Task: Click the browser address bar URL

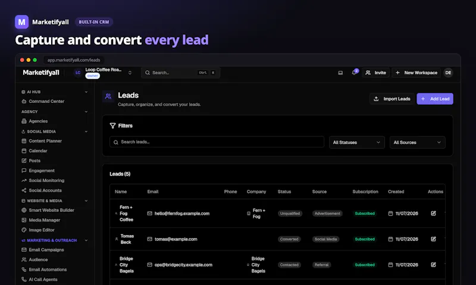Action: [74, 60]
